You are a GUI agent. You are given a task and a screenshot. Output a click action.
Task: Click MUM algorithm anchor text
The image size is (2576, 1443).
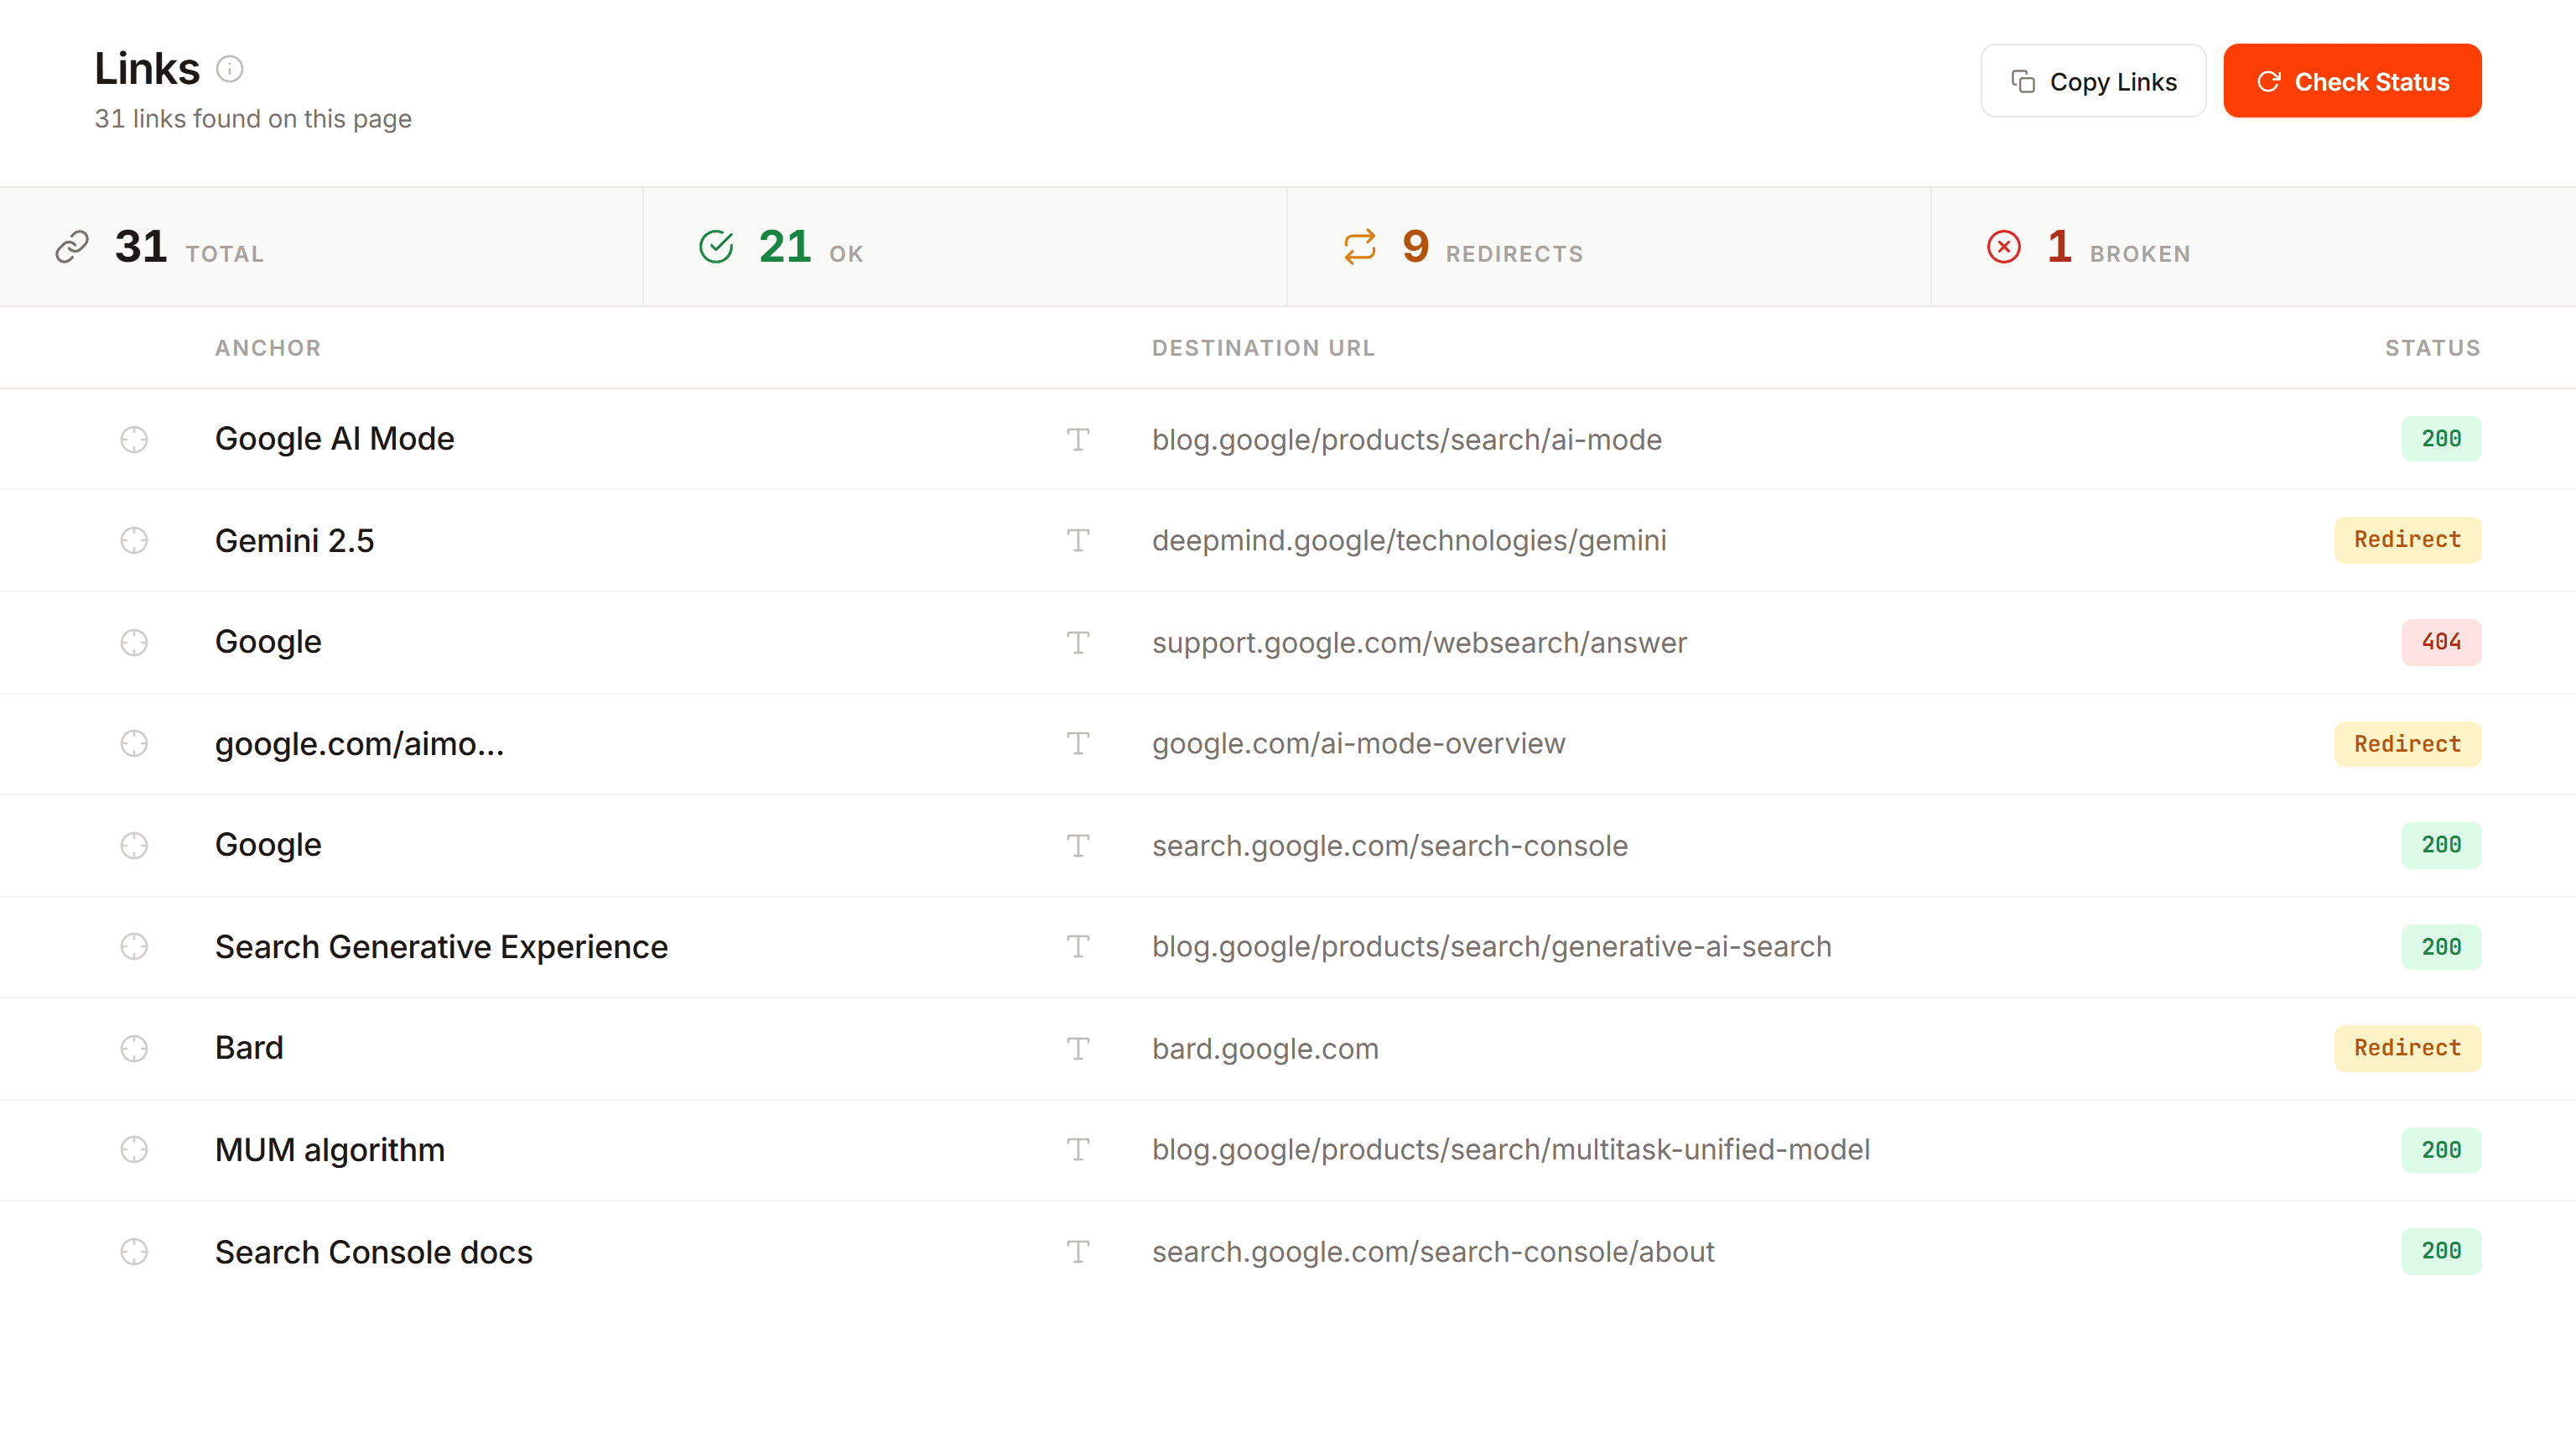point(330,1150)
